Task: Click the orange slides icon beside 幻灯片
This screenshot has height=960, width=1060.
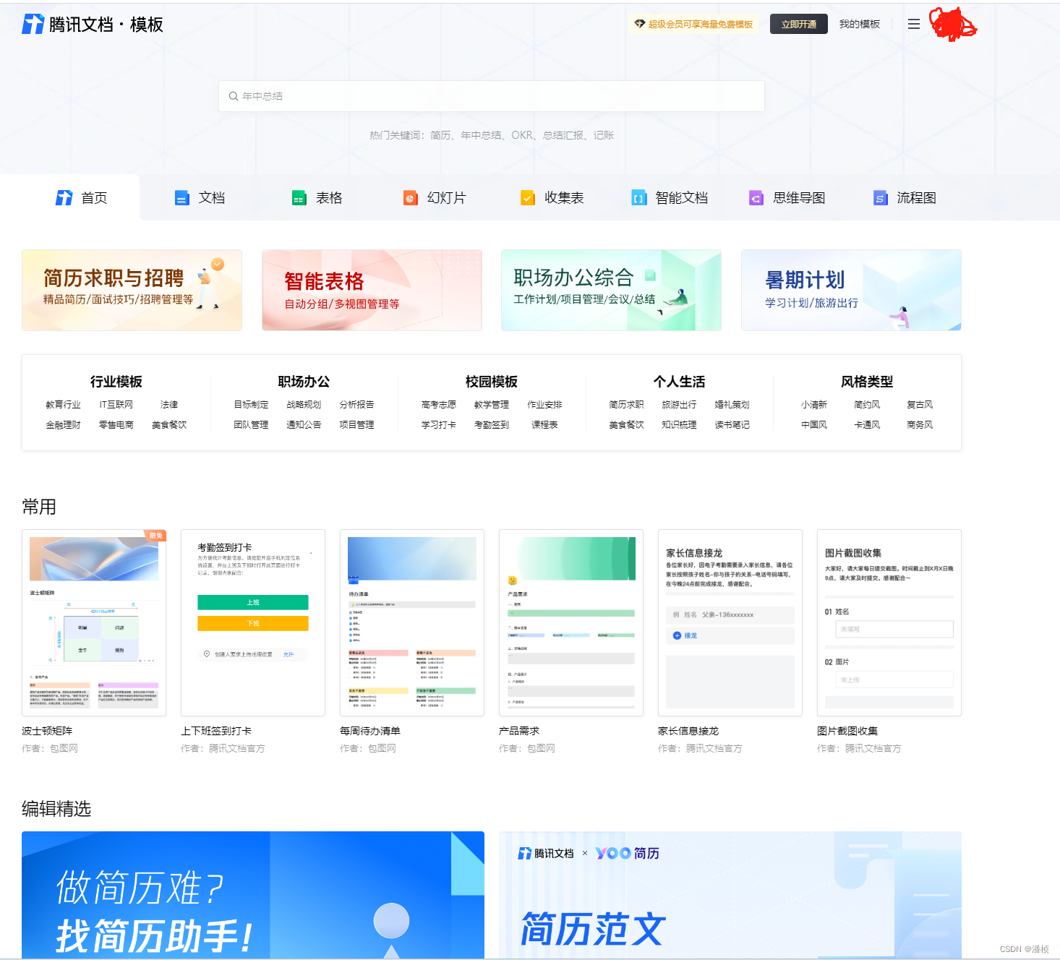Action: tap(411, 198)
